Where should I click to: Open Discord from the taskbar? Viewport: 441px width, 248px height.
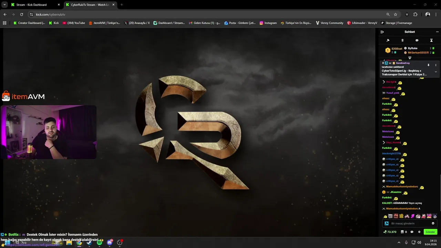tap(110, 242)
